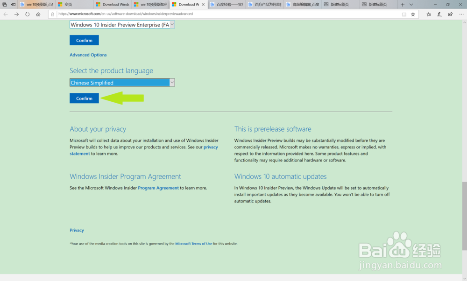Click the vertical scrollbar thumb
The image size is (467, 281).
464,216
